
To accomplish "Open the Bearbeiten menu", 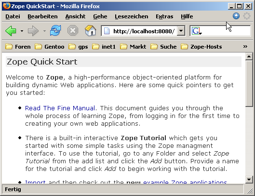I will pos(42,16).
